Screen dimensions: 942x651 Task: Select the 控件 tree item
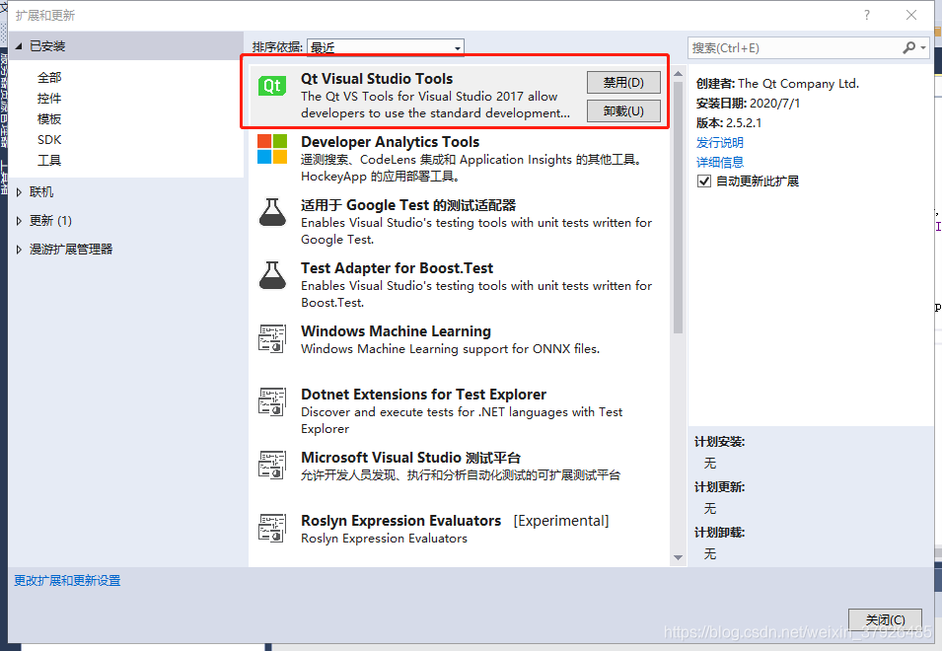[49, 98]
